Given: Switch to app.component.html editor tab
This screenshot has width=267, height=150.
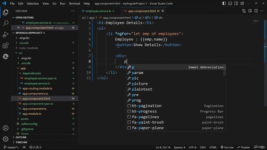Looking at the screenshot, I should (144, 11).
